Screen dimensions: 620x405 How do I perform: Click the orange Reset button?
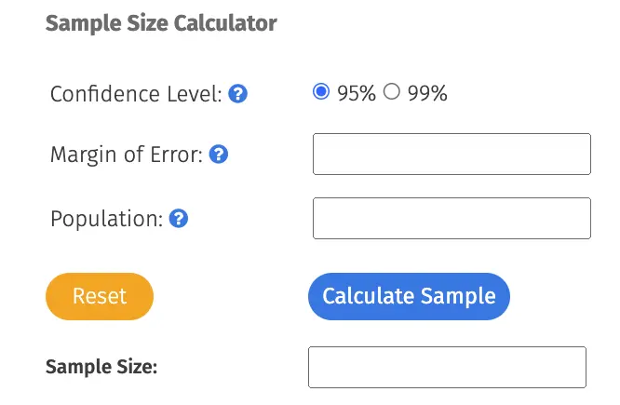(x=100, y=296)
